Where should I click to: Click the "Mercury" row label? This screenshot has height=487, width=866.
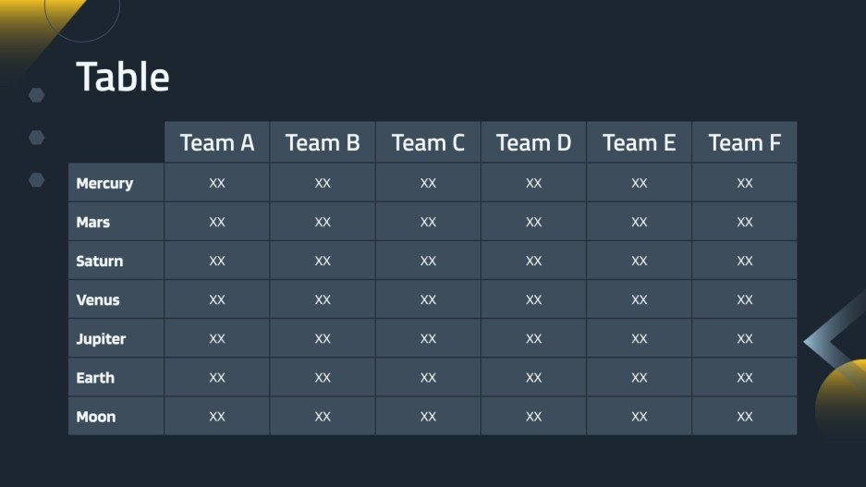(x=104, y=183)
